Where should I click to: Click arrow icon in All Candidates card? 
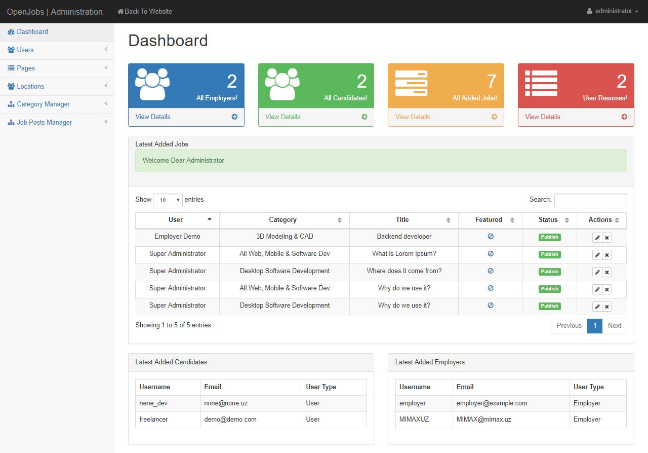(x=364, y=117)
